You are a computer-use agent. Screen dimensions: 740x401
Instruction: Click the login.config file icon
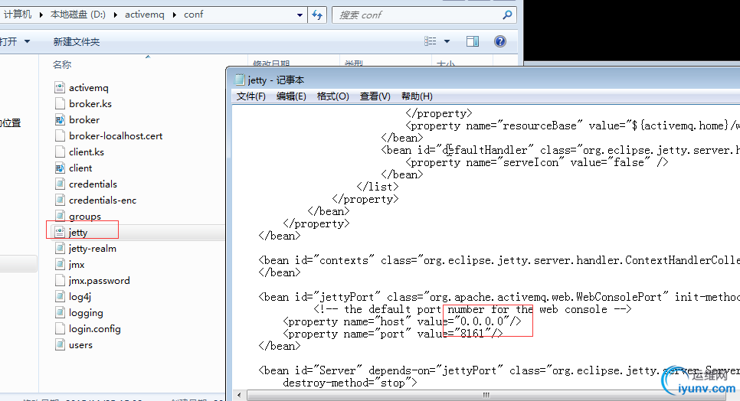click(x=60, y=328)
